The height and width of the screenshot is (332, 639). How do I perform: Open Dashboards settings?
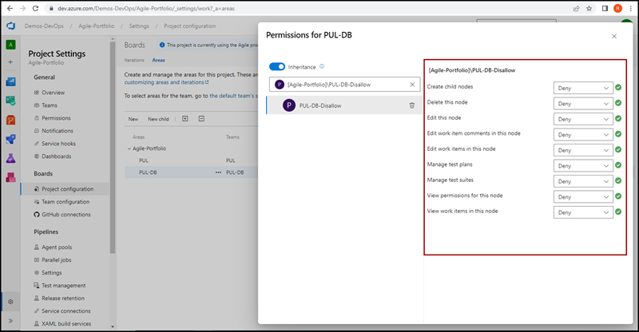coord(56,156)
